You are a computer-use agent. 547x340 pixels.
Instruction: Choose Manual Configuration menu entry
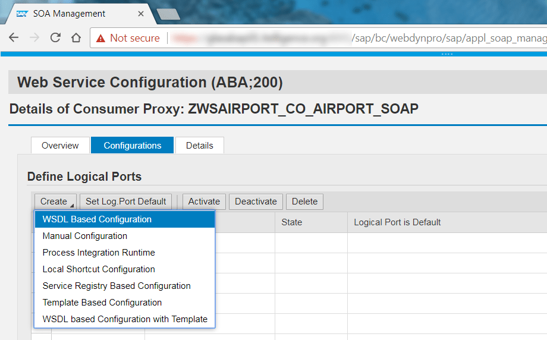(x=124, y=236)
